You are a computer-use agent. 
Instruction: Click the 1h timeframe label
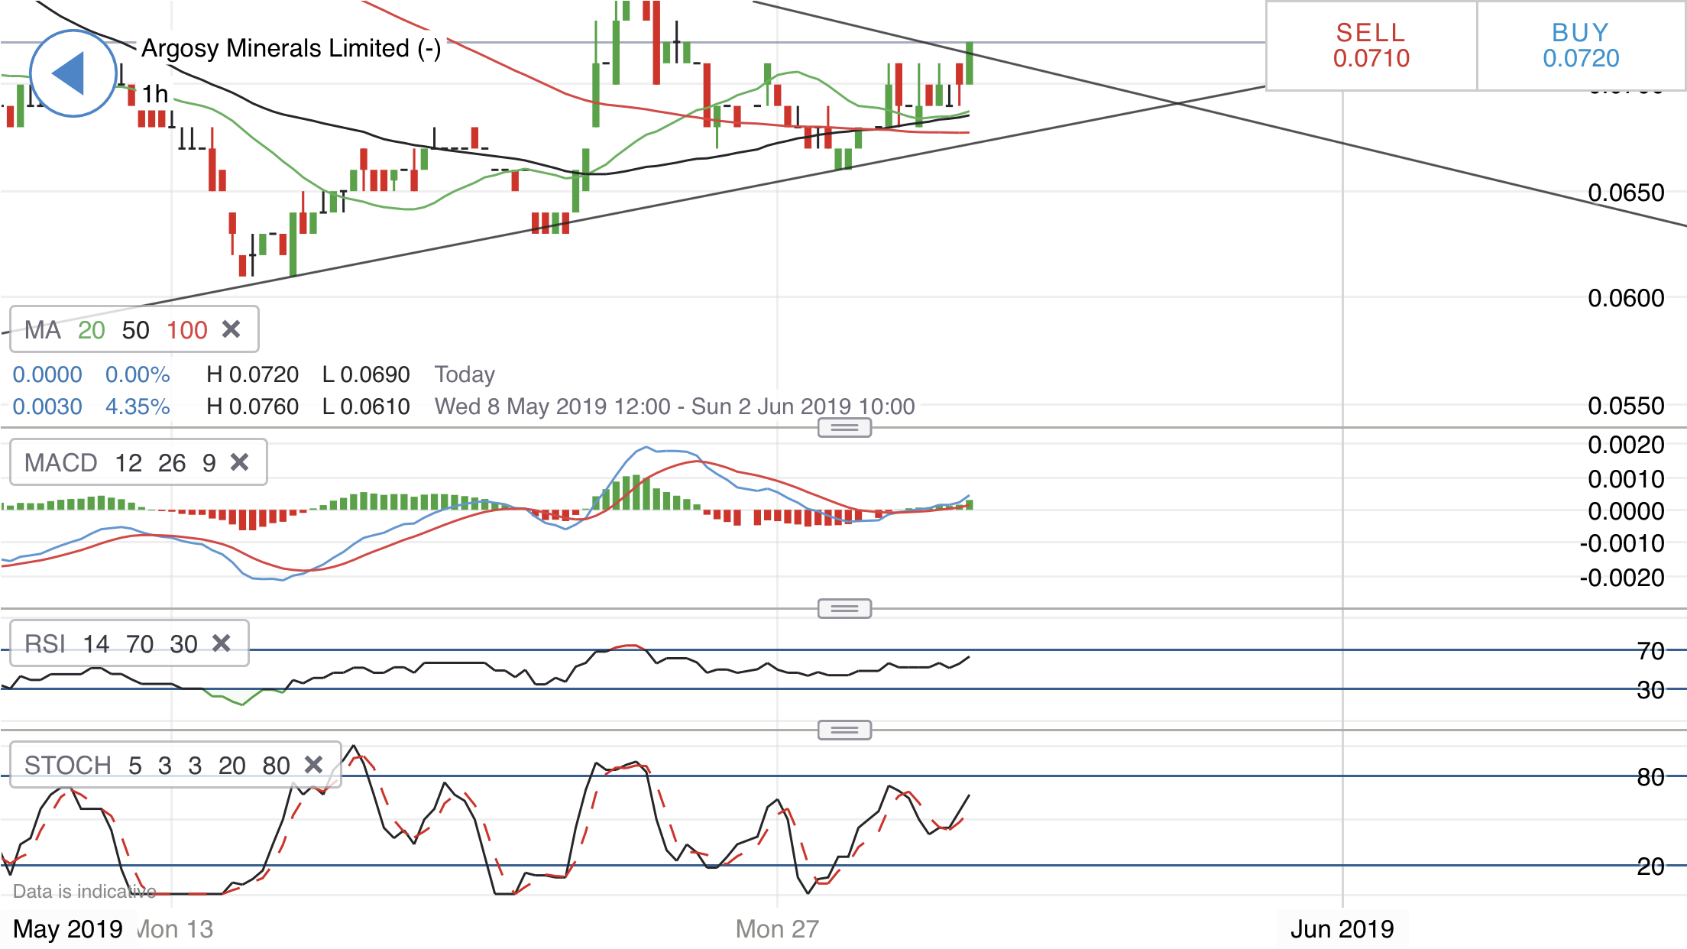154,94
